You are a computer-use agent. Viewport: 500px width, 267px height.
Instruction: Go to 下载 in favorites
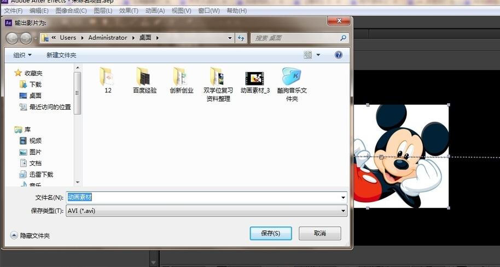click(31, 84)
